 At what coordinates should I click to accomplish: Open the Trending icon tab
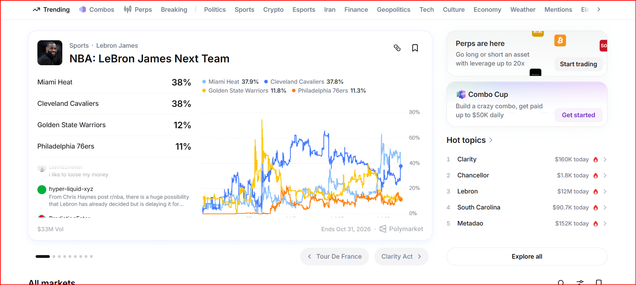36,10
